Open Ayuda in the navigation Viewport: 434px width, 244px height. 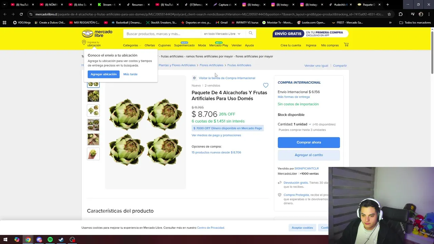click(x=249, y=45)
